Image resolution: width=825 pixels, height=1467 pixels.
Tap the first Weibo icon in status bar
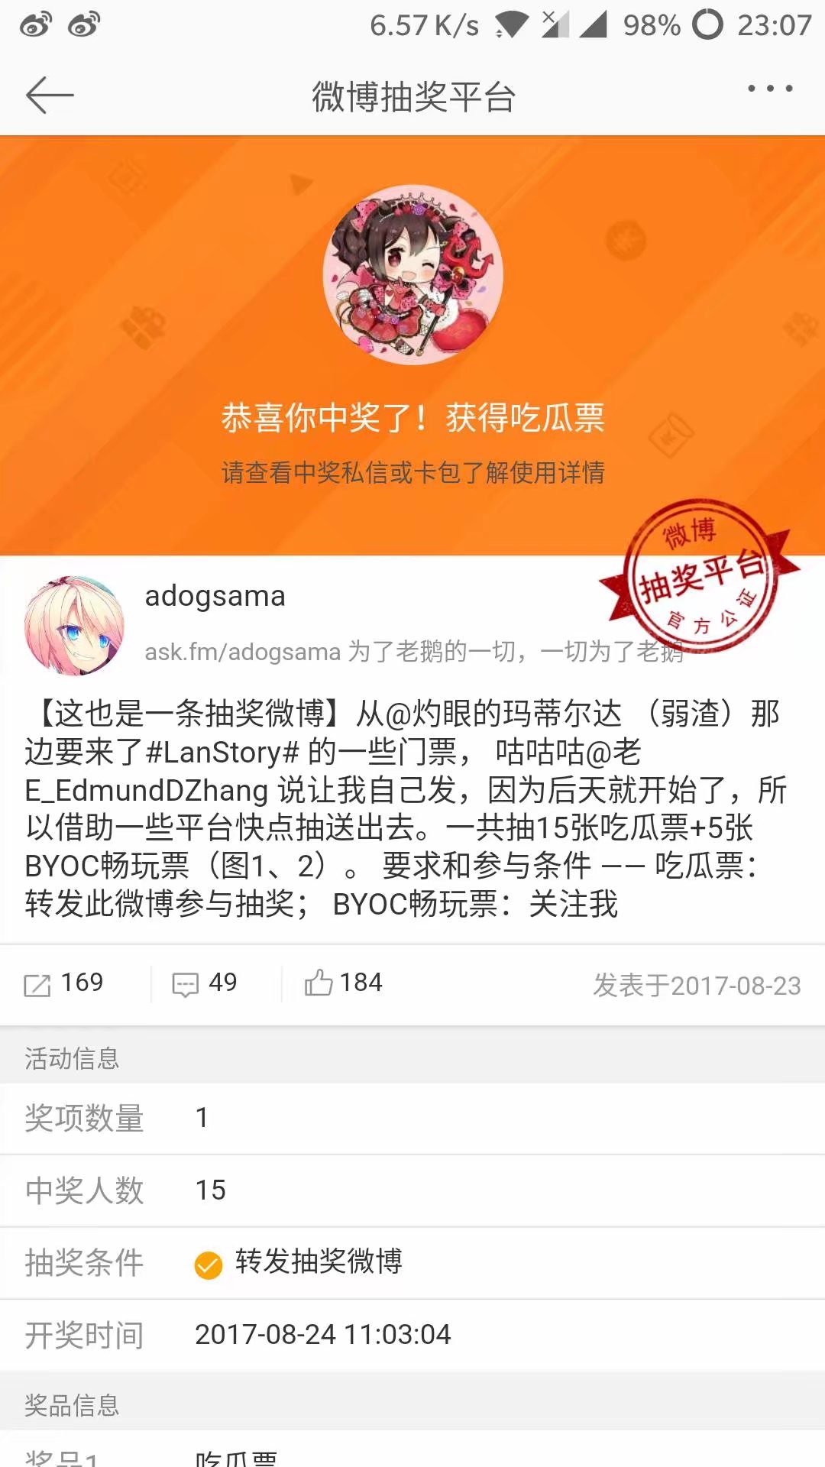36,25
